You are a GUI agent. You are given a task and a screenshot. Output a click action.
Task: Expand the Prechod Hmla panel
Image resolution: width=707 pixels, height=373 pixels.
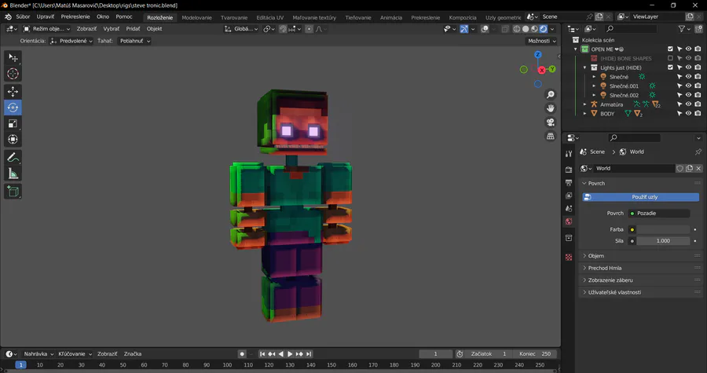[640, 268]
